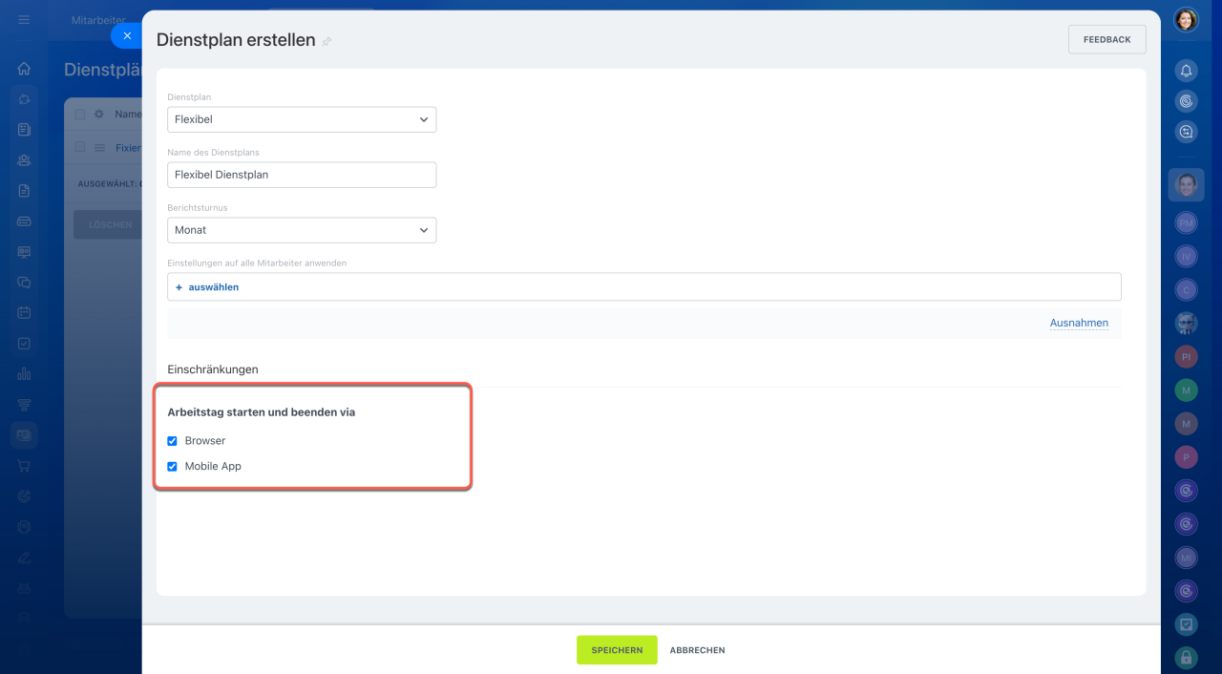Screen dimensions: 1222x674
Task: Click the ABBRECHEN button
Action: (697, 650)
